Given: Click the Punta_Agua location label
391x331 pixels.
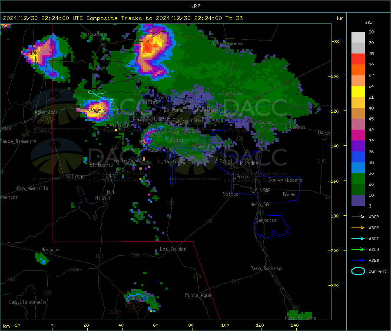Looking at the screenshot, I should [x=198, y=296].
